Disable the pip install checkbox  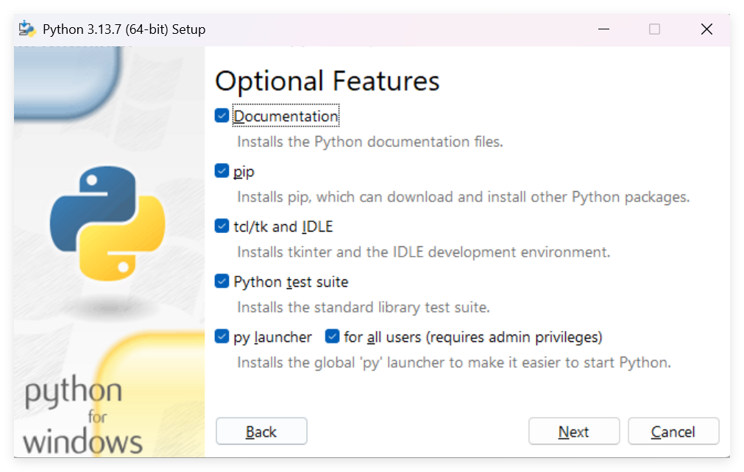[222, 171]
